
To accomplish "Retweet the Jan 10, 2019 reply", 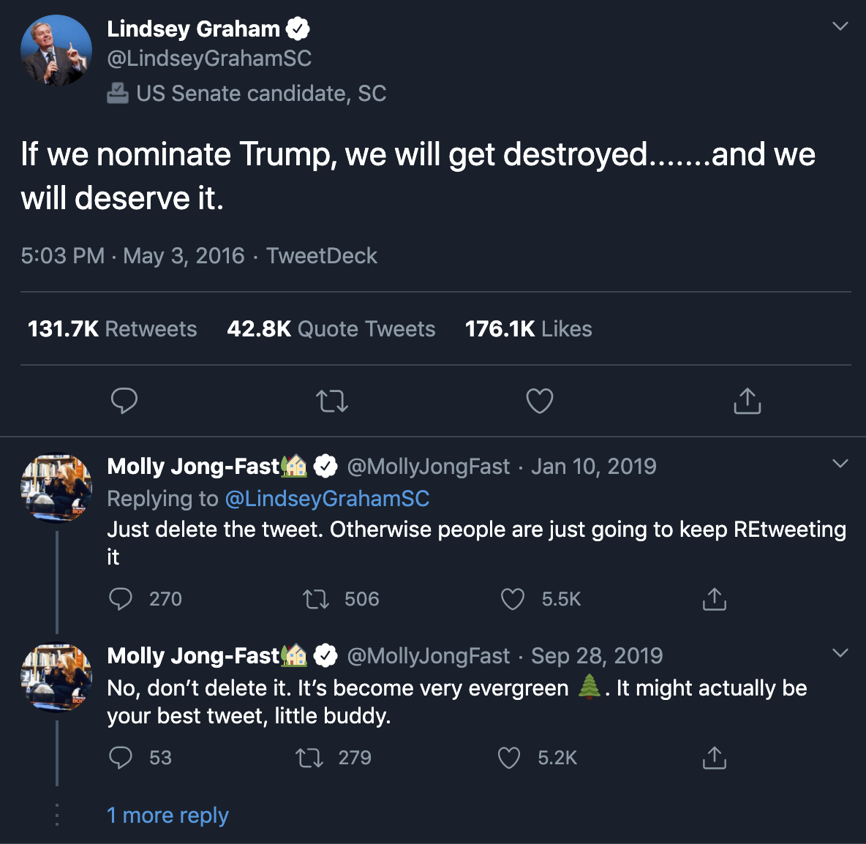I will point(316,600).
